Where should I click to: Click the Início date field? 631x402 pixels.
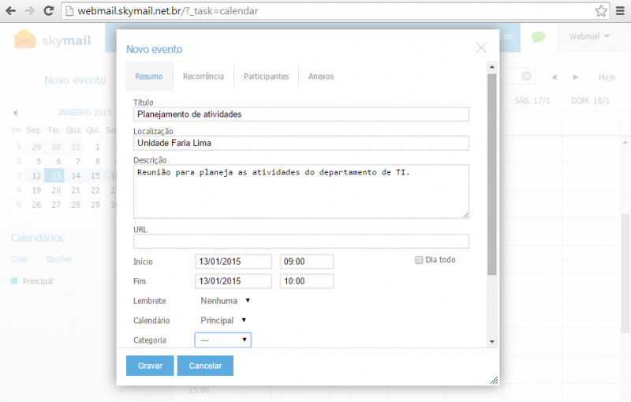click(233, 261)
